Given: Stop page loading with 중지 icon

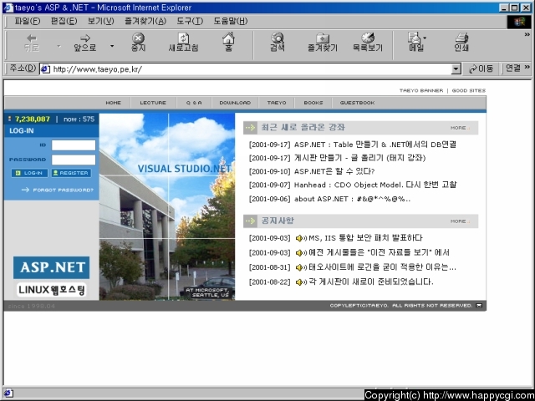Looking at the screenshot, I should coord(138,38).
